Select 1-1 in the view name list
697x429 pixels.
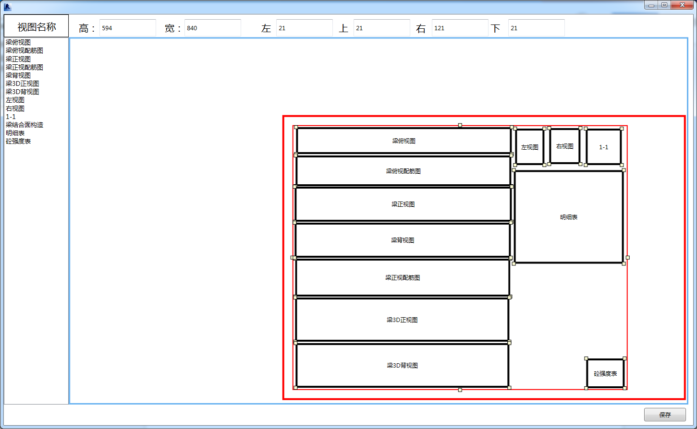point(11,117)
